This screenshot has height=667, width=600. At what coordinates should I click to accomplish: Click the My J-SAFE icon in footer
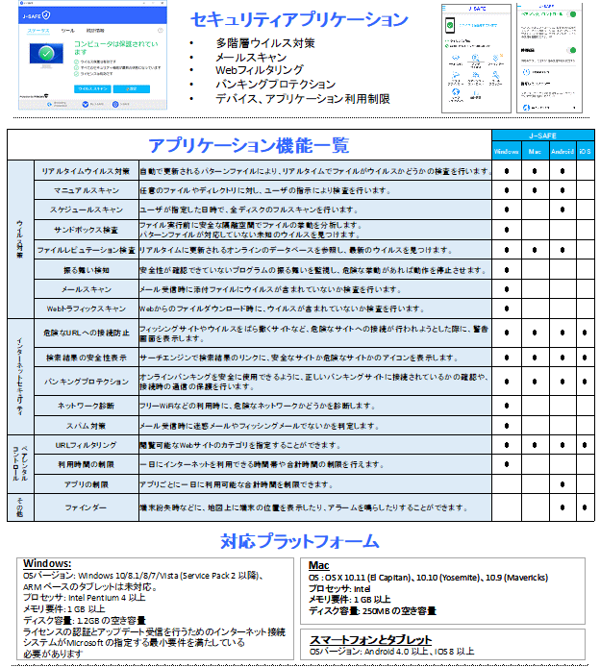86,104
